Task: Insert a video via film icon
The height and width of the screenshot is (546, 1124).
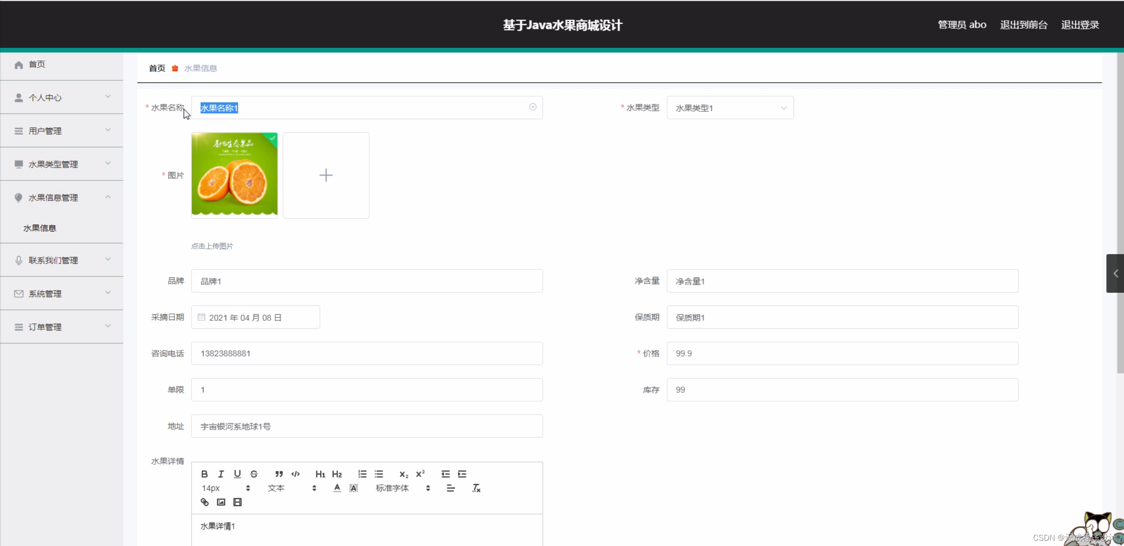Action: 237,502
